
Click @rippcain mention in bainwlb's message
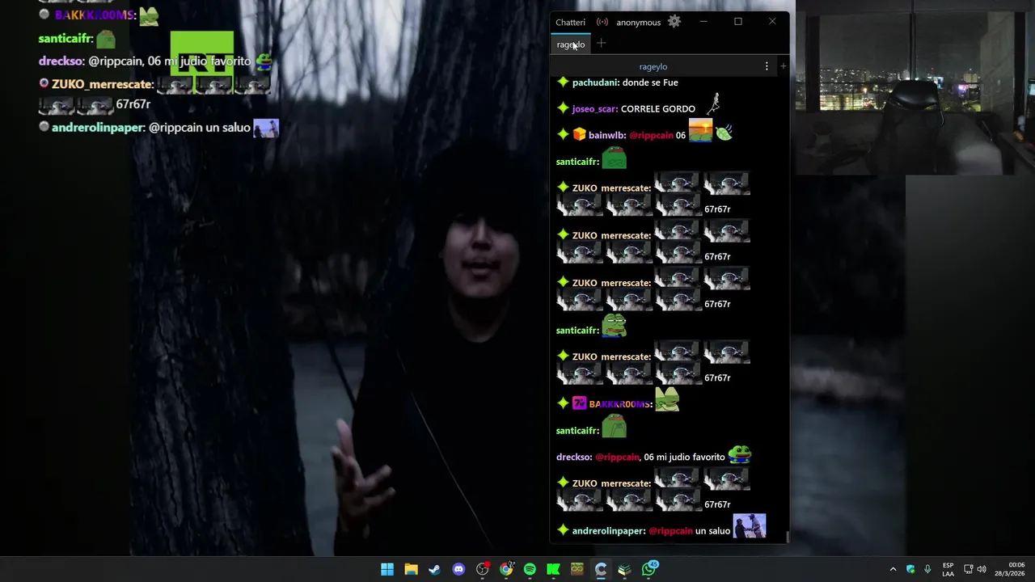651,135
